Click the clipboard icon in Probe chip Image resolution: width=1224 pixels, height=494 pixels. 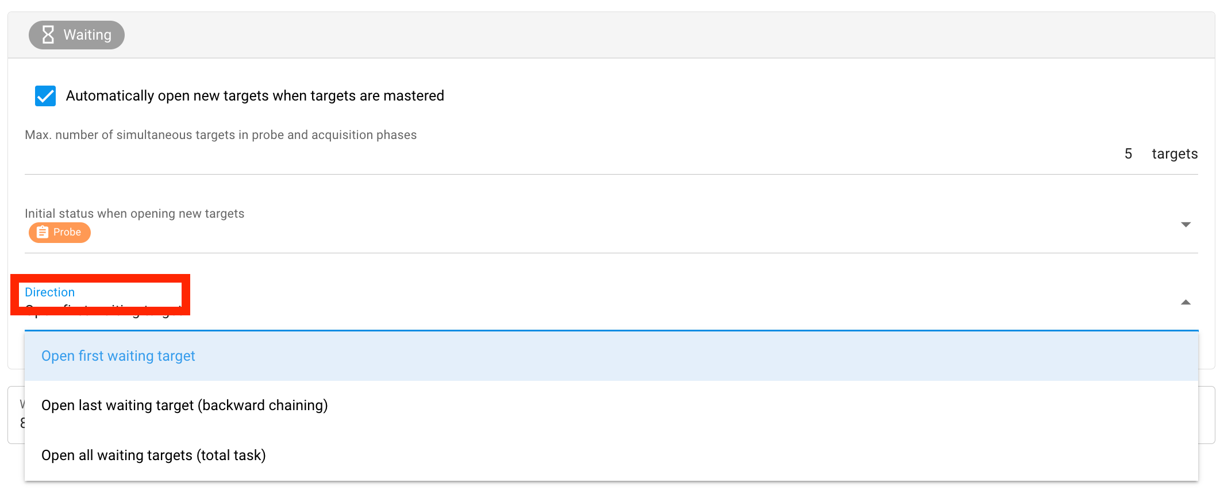(43, 233)
